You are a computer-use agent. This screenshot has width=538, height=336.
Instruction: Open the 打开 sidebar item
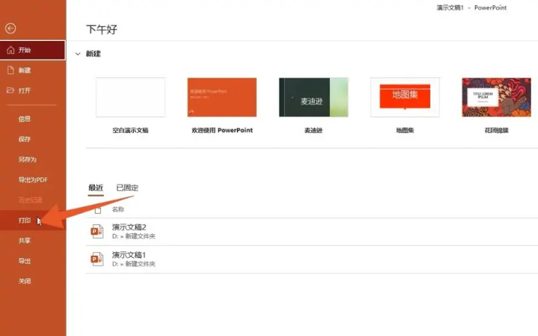(32, 90)
